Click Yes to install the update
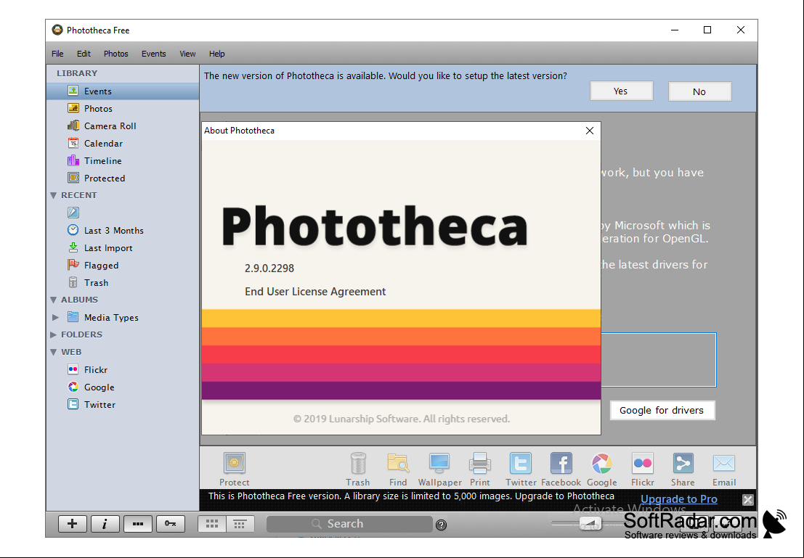This screenshot has height=558, width=804. (x=622, y=91)
